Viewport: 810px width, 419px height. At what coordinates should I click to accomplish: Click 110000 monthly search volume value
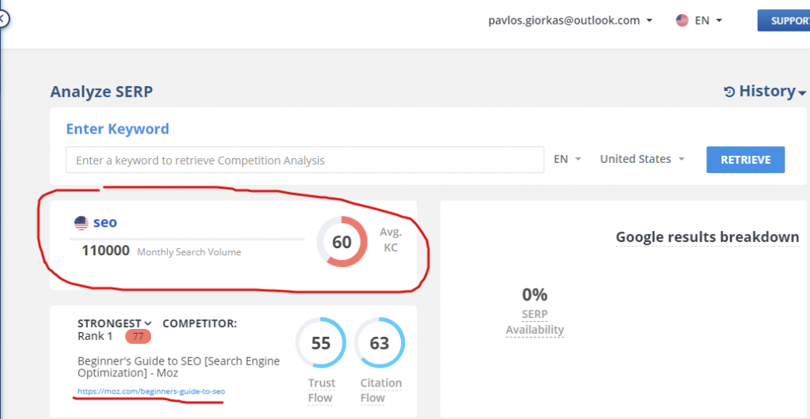click(x=105, y=251)
